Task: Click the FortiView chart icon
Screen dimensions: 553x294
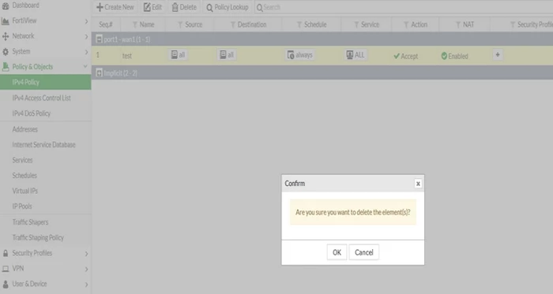Action: 6,21
